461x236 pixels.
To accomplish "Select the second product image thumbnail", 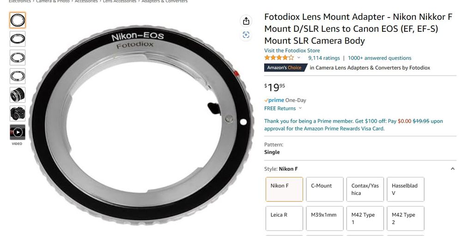I will [18, 39].
